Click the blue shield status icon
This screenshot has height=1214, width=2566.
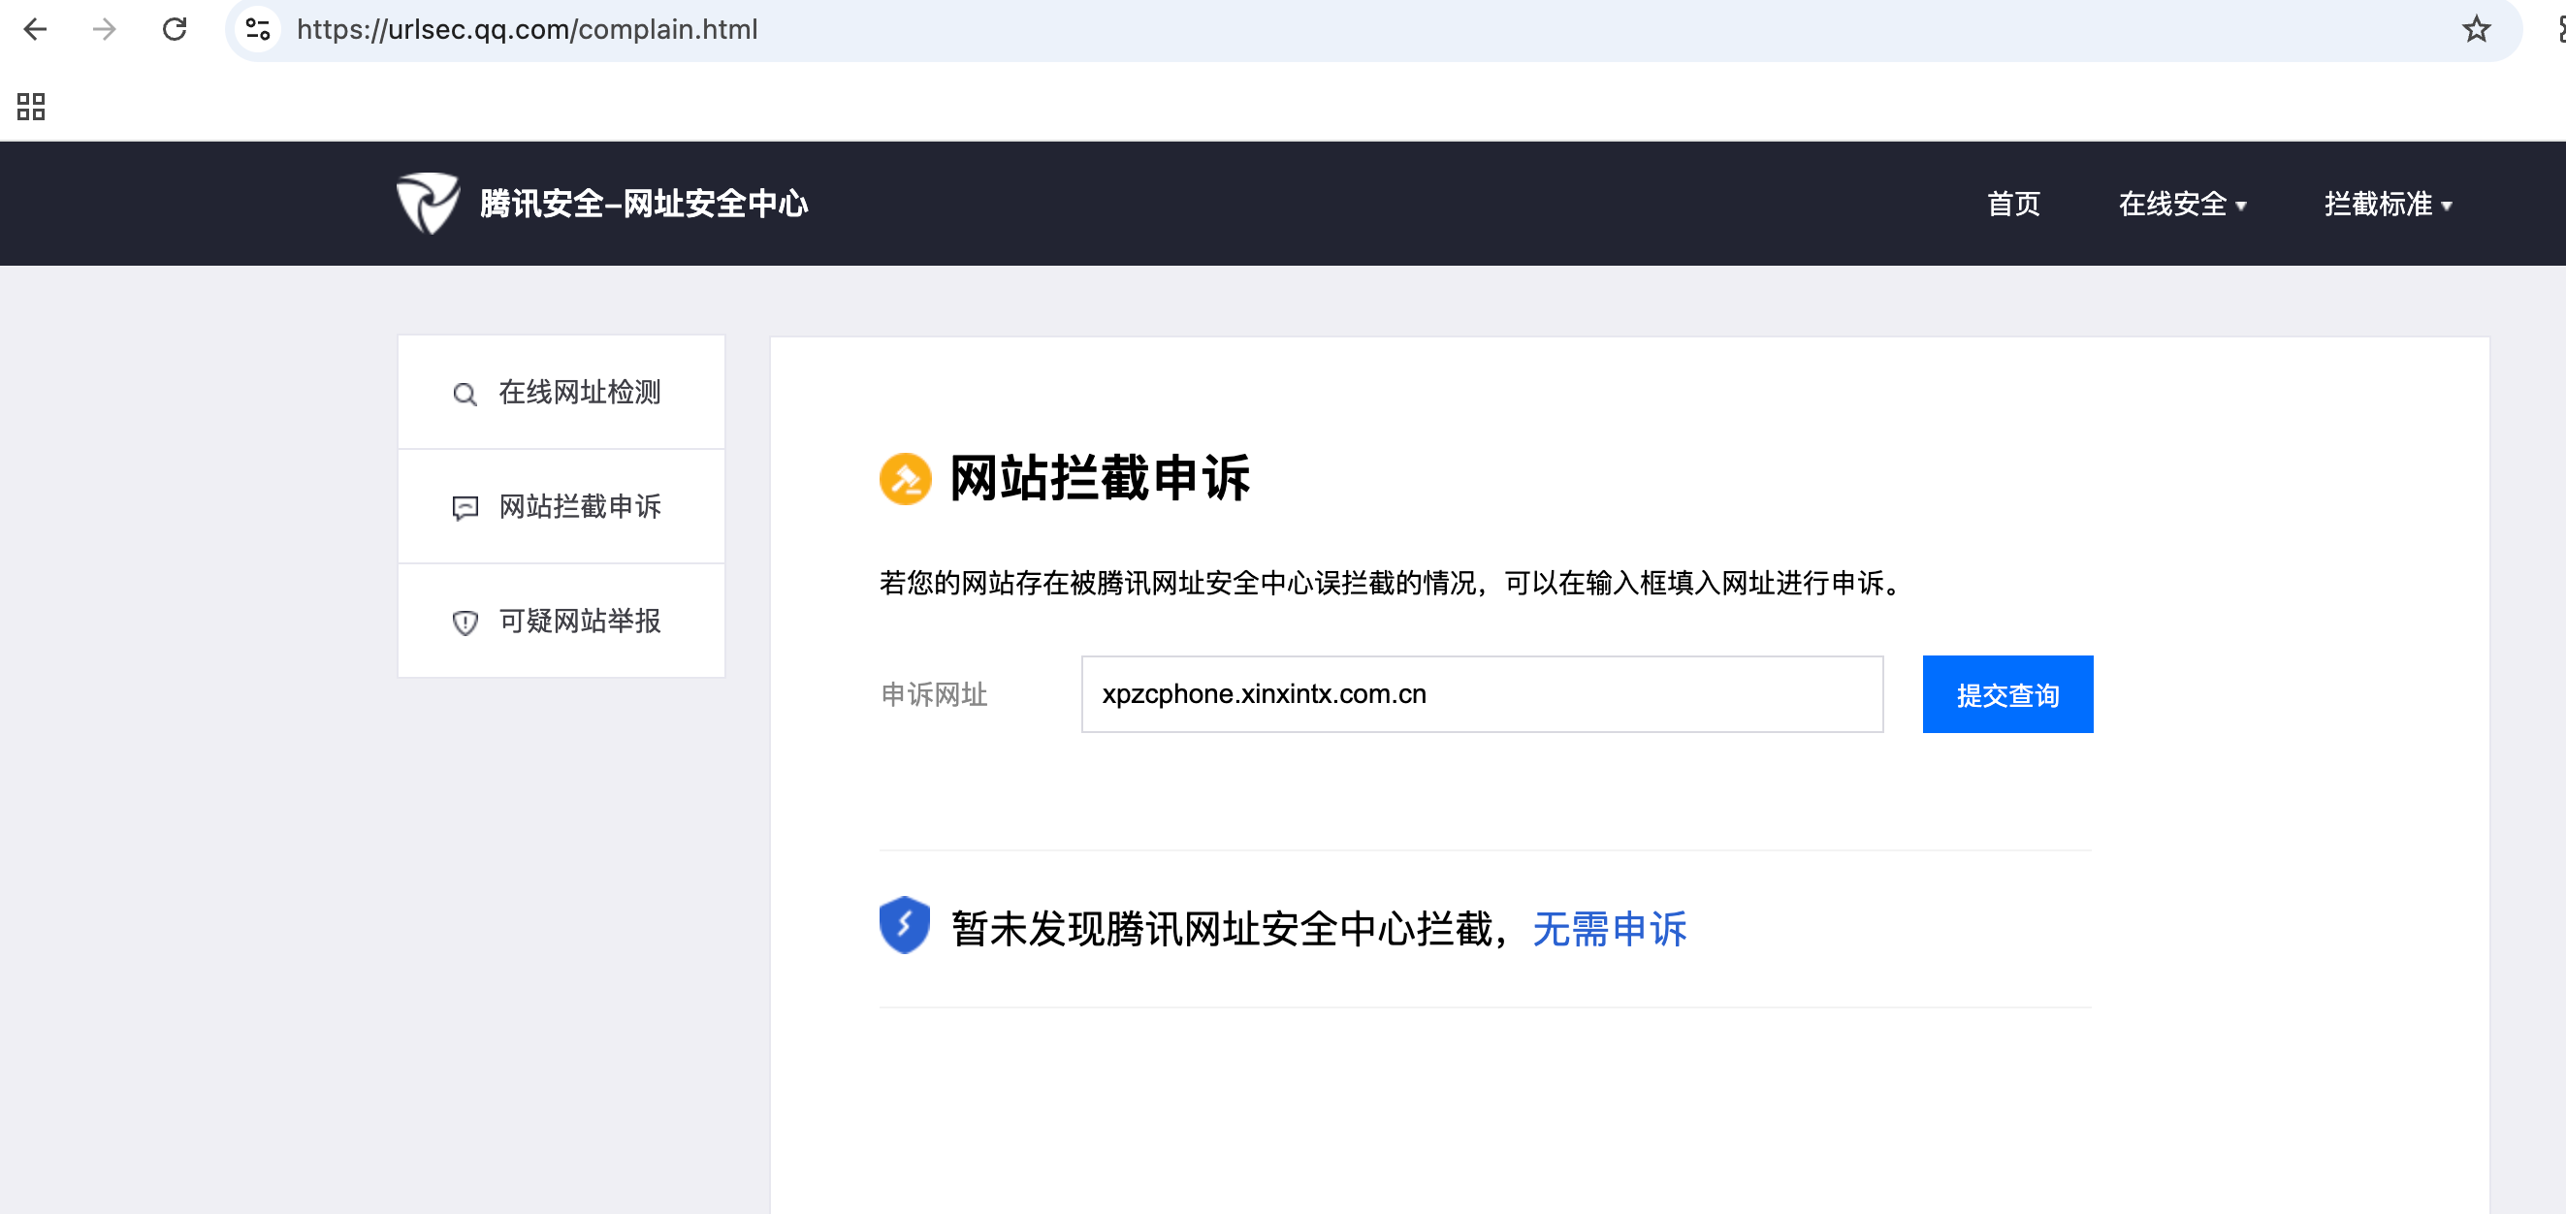(905, 925)
